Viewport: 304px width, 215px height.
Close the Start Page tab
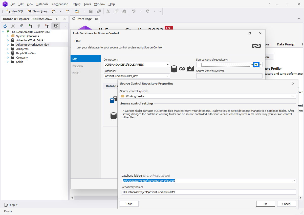96,19
